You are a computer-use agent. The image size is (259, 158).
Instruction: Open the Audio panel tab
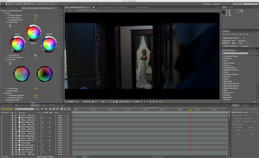[x=231, y=7]
